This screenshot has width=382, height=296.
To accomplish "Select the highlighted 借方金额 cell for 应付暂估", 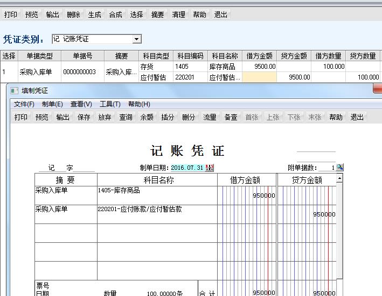I will point(260,77).
